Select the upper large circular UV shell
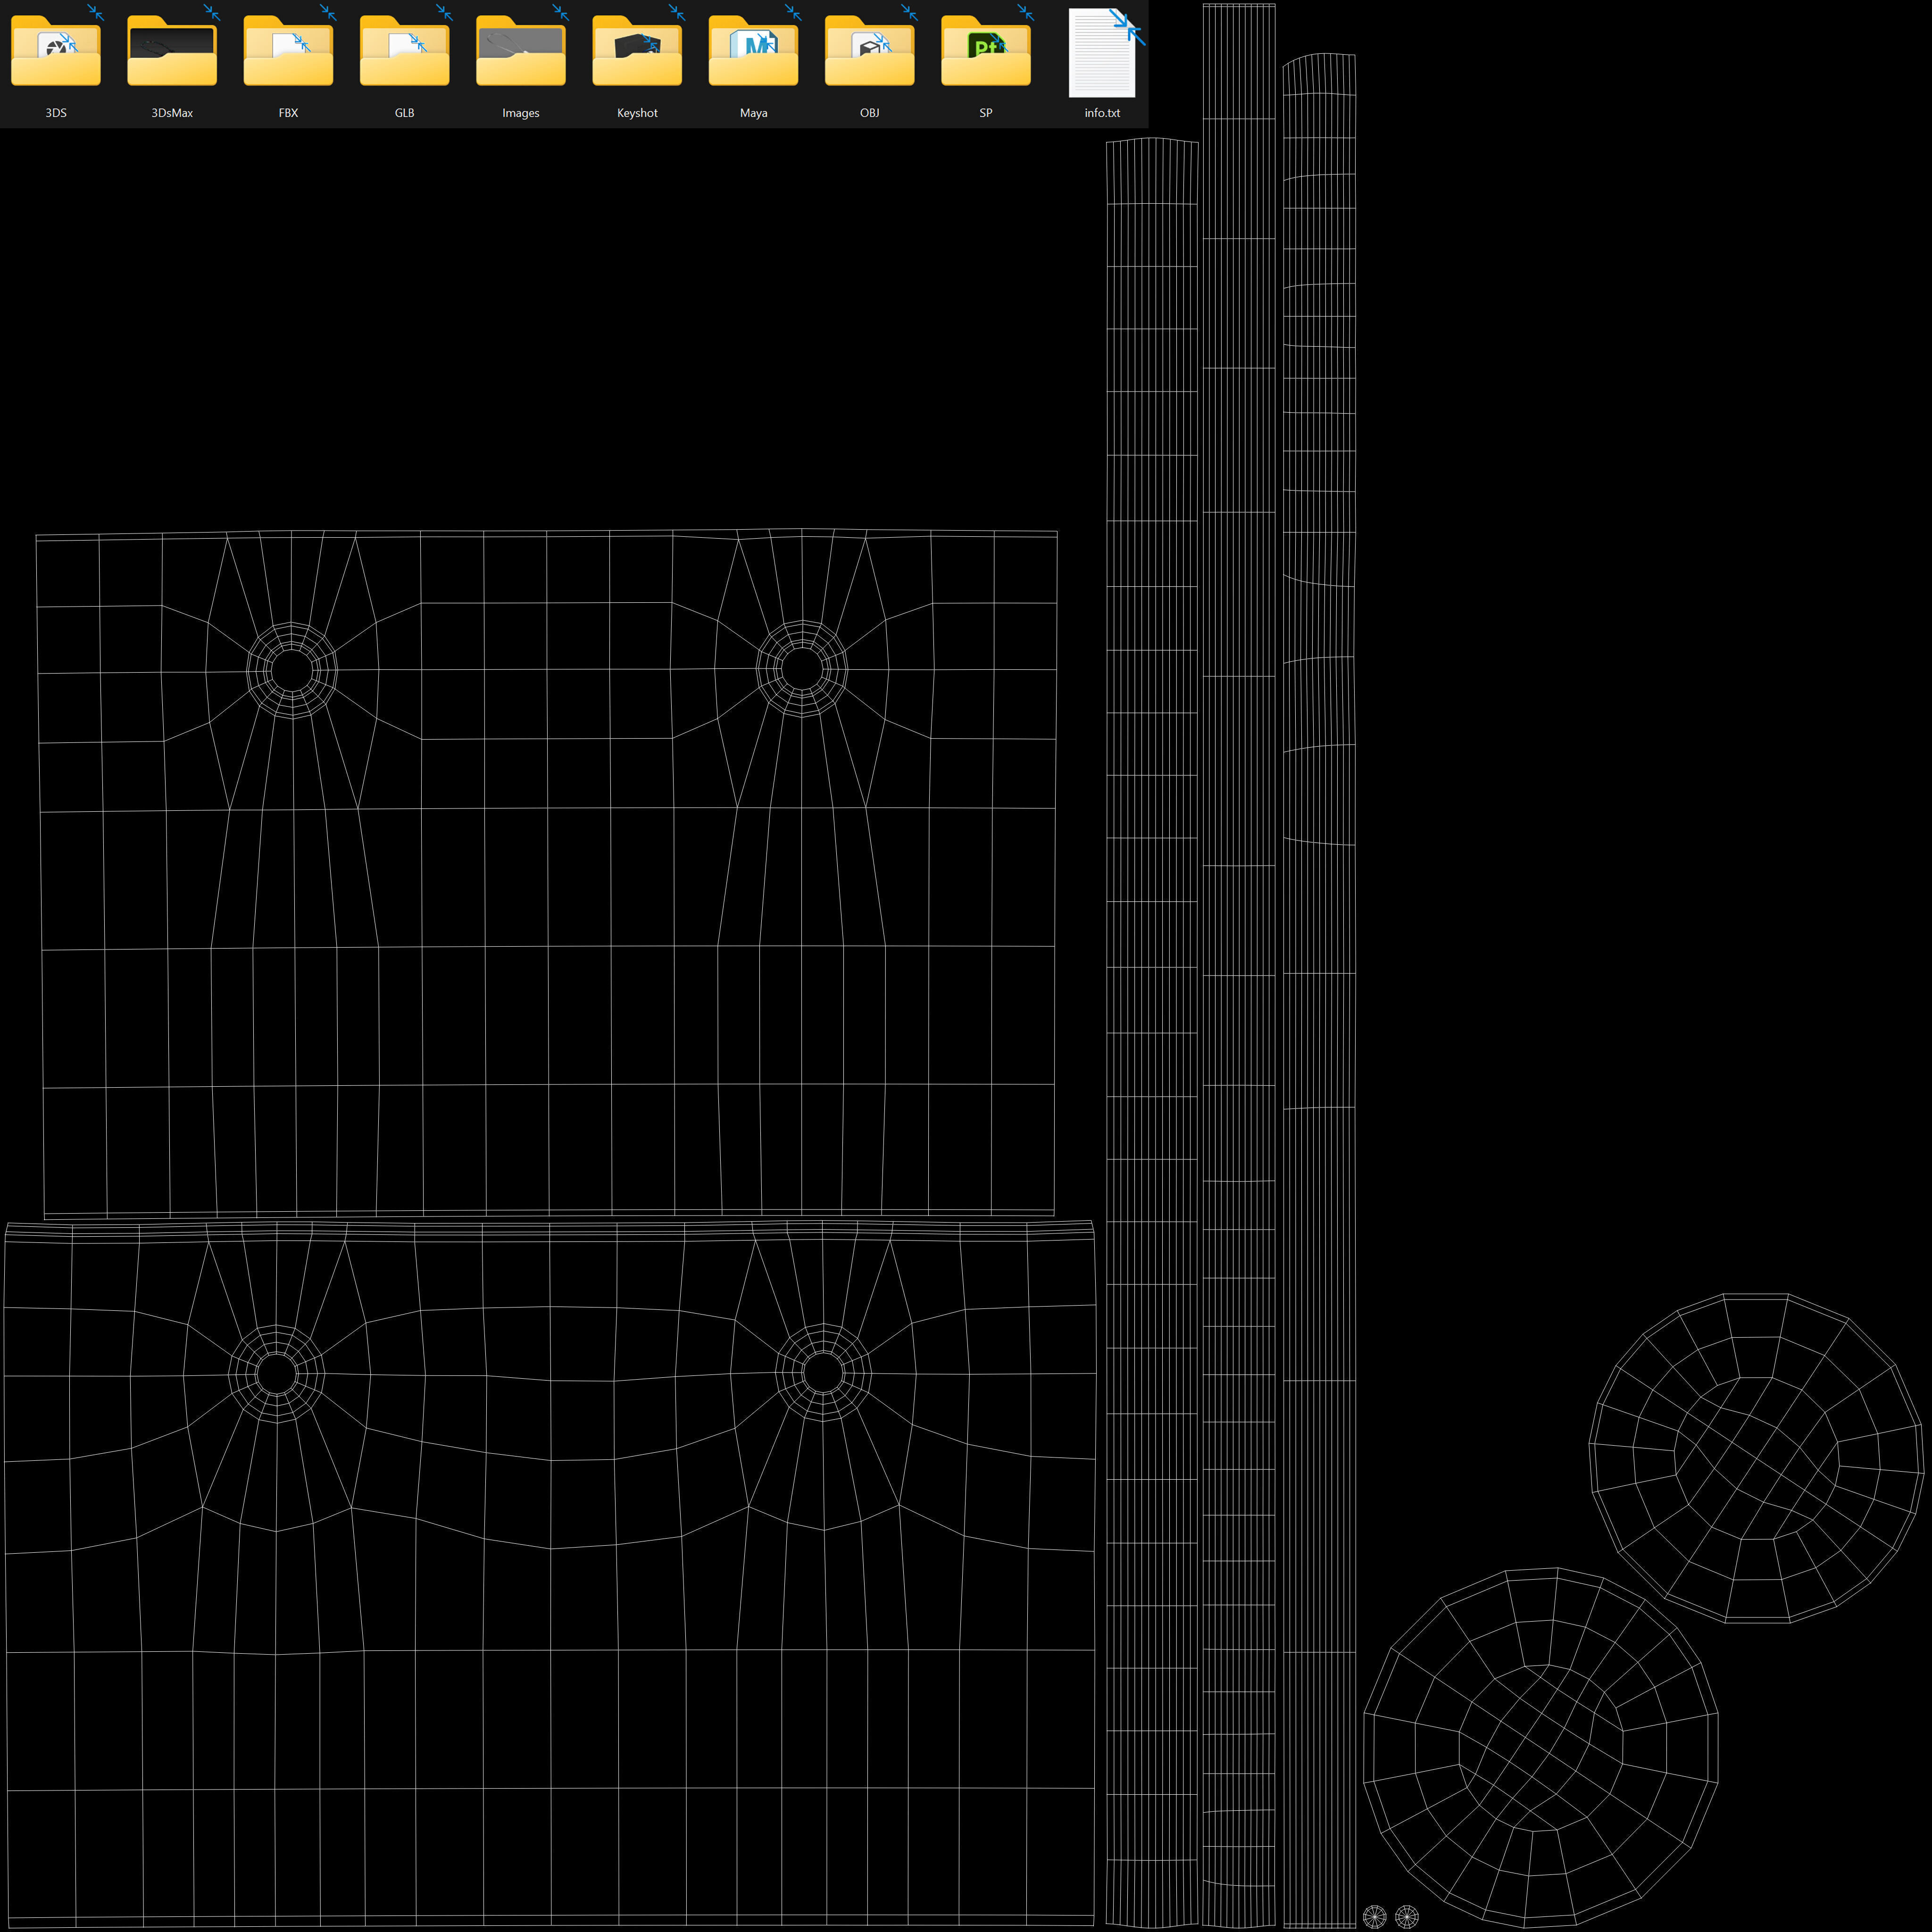 click(1756, 1458)
